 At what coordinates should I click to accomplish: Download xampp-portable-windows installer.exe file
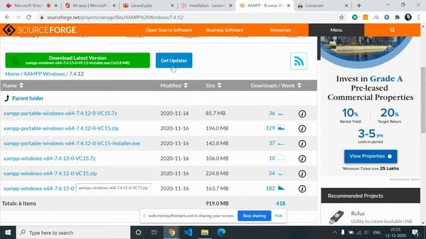tap(72, 143)
